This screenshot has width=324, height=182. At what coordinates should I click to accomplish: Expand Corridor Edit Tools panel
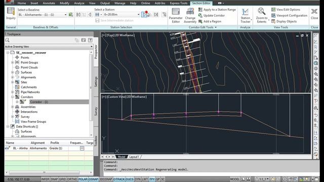click(202, 27)
